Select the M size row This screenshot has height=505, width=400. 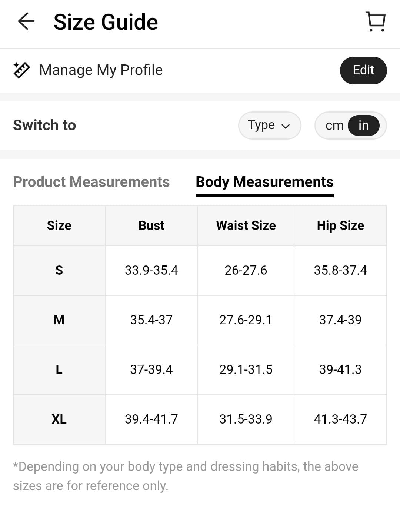point(59,320)
